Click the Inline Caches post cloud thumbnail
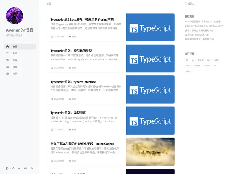Viewport: 234px width, 174px height. coord(150,152)
